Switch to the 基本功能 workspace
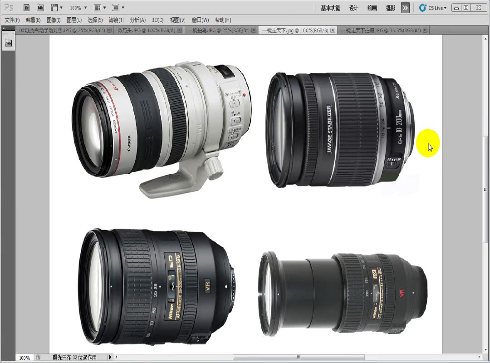 point(330,8)
